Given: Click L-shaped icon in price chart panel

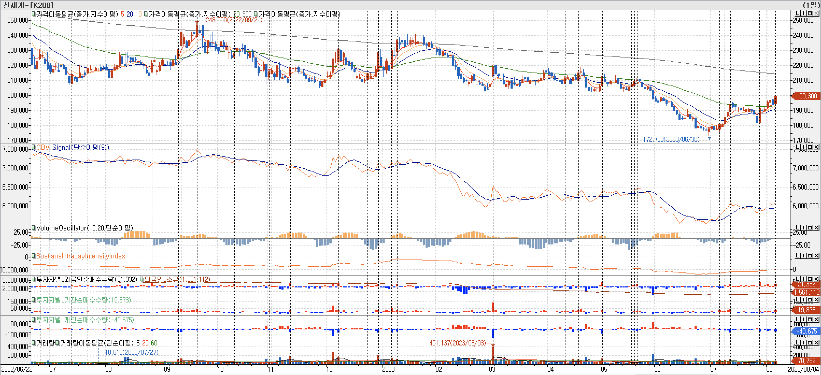Looking at the screenshot, I should click(x=798, y=13).
